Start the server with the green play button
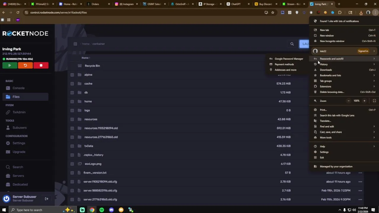This screenshot has height=213, width=379. tap(10, 65)
